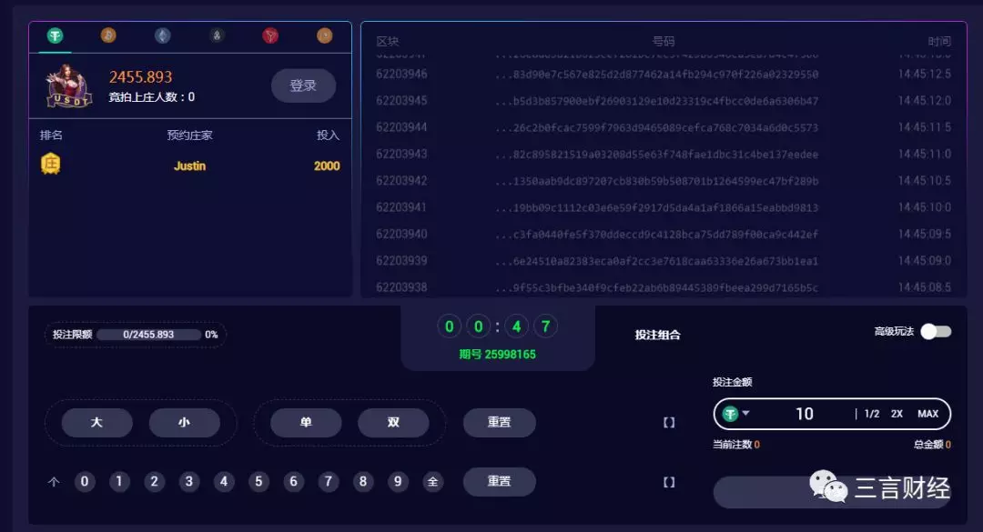Pick number ball 9

[x=398, y=481]
